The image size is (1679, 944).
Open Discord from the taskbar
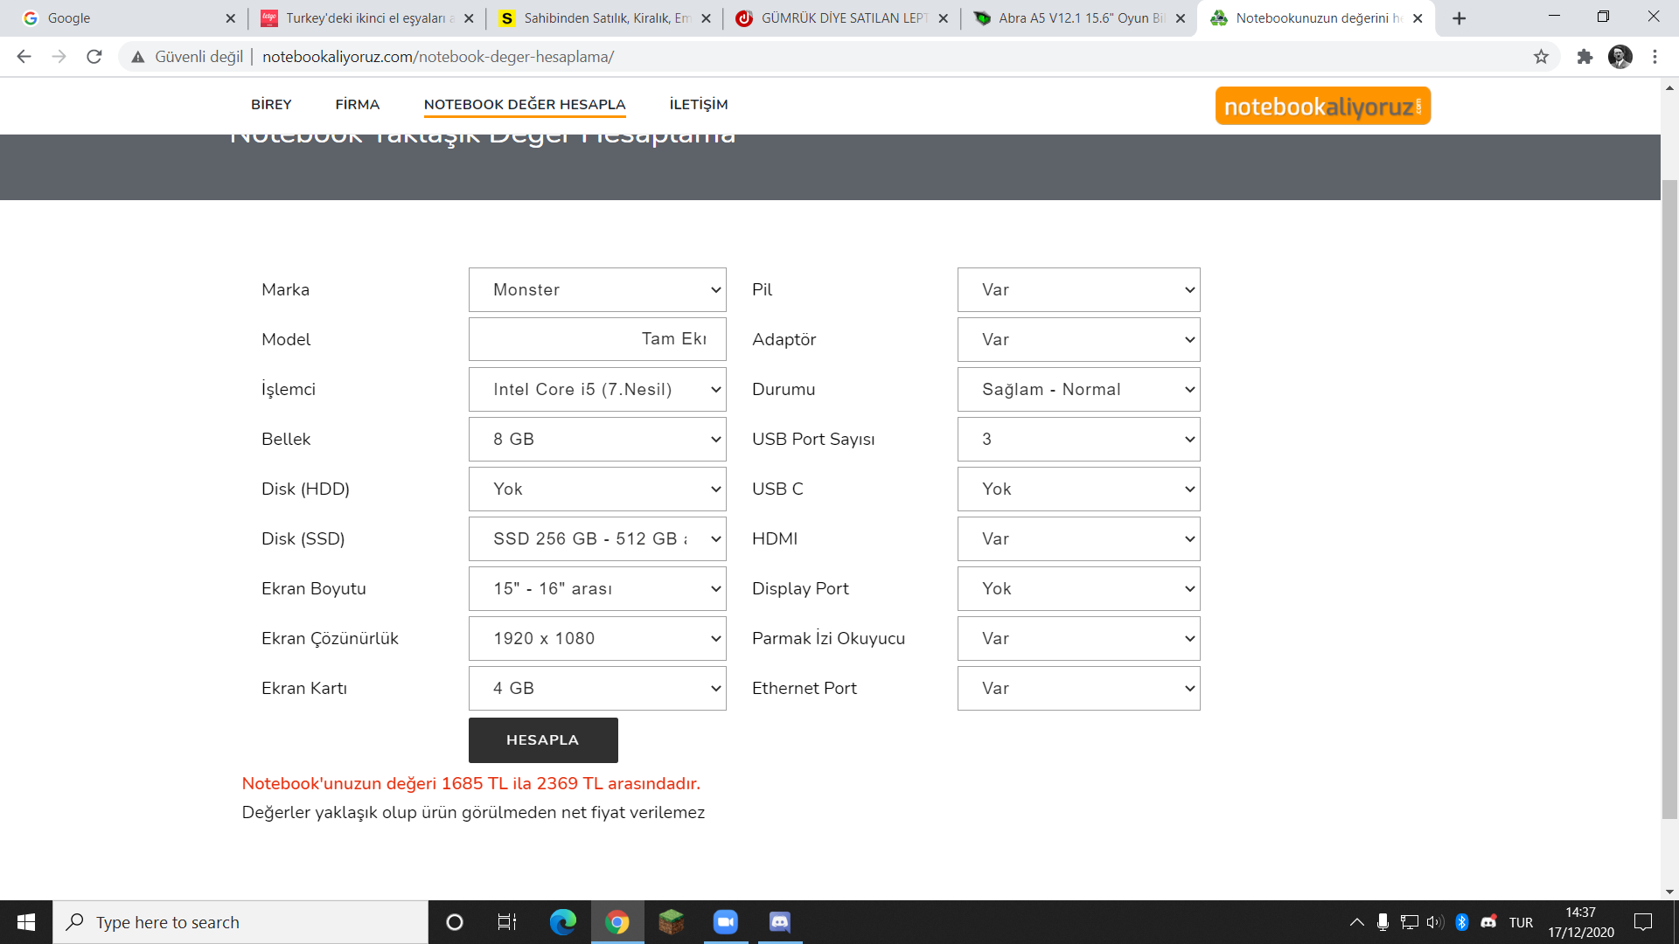pyautogui.click(x=779, y=922)
